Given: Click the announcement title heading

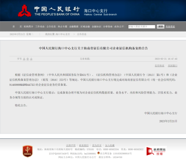Looking at the screenshot, I should [x=93, y=48].
